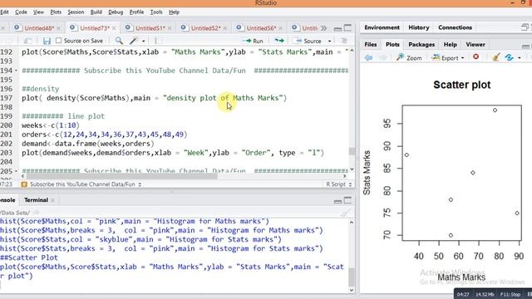
Task: Go to the previous plot
Action: tap(368, 57)
